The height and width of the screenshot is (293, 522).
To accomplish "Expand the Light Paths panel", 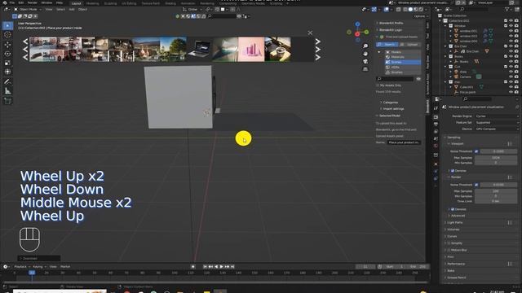I will click(455, 222).
